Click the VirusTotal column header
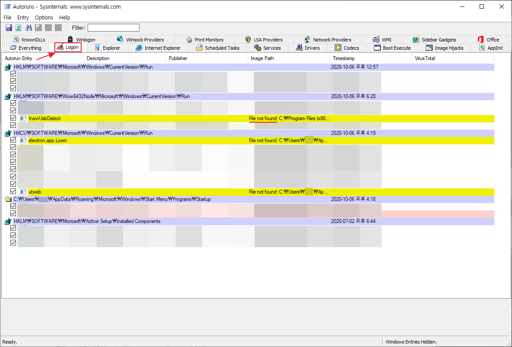Image resolution: width=512 pixels, height=347 pixels. [x=453, y=58]
